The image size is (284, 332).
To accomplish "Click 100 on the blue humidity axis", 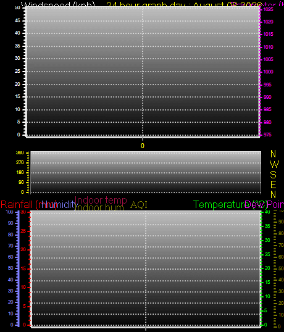I will (9, 212).
